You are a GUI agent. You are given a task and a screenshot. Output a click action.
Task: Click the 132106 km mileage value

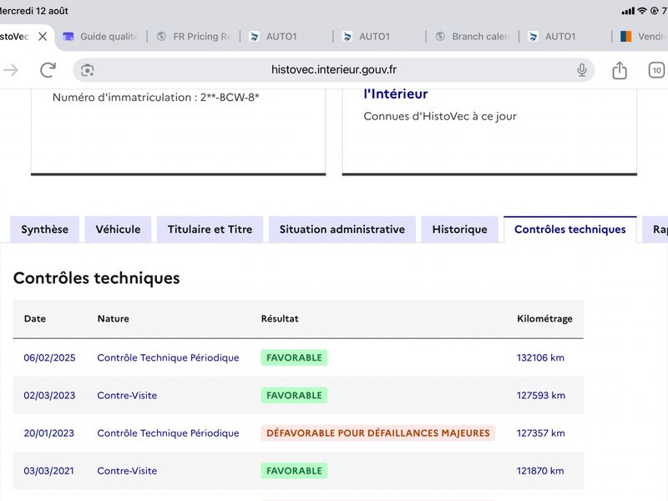(540, 358)
